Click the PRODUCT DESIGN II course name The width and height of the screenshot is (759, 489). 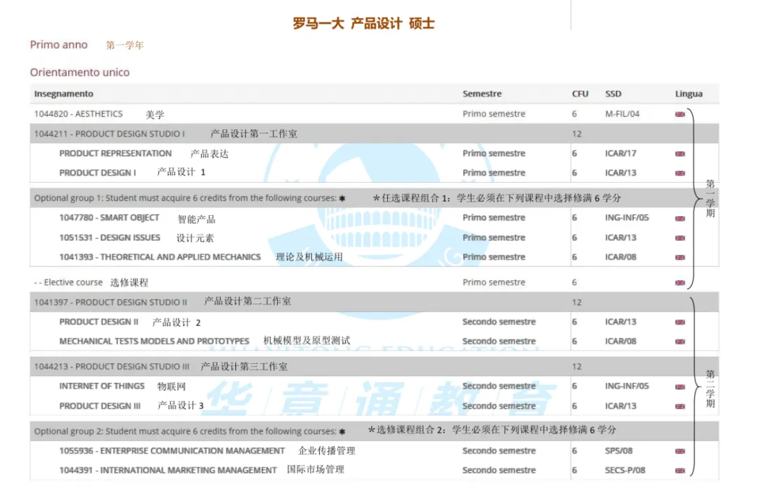(99, 322)
